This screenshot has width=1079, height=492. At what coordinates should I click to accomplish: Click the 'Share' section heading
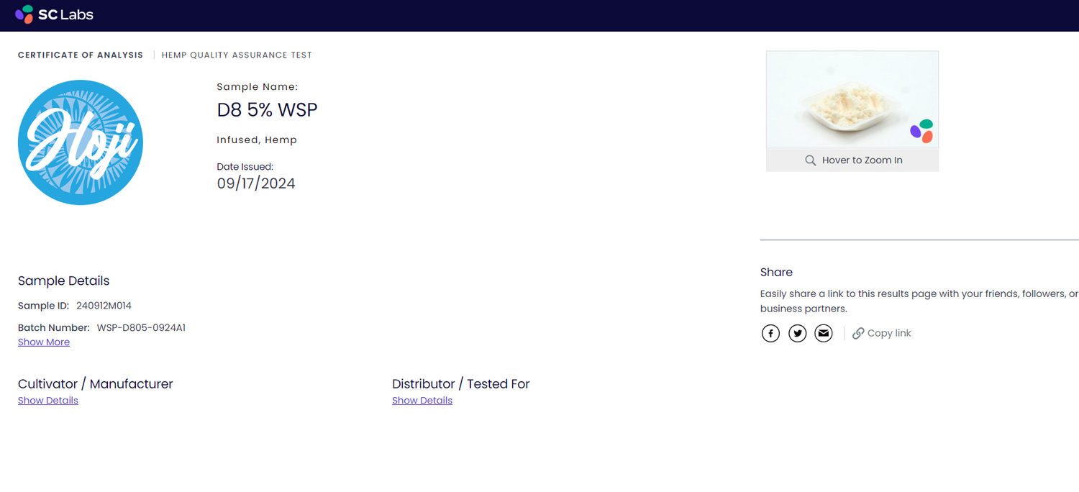[x=776, y=273]
